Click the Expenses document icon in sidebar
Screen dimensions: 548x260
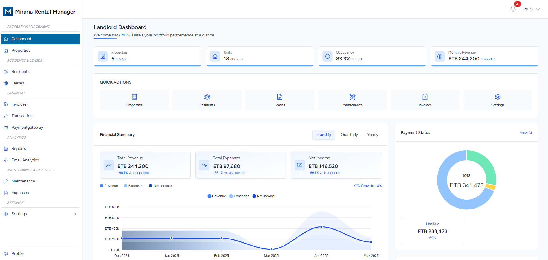click(6, 193)
